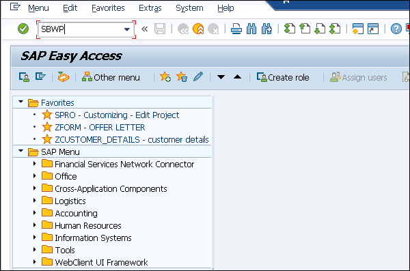Click the Print icon
This screenshot has width=410, height=271.
tap(236, 29)
